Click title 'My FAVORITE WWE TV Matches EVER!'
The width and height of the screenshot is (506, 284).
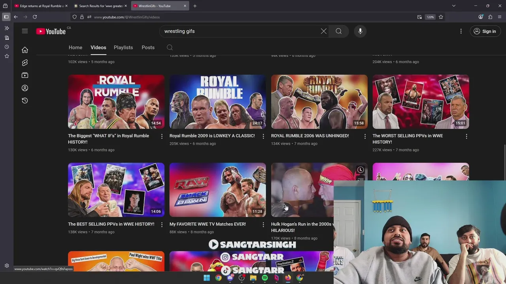pos(208,224)
